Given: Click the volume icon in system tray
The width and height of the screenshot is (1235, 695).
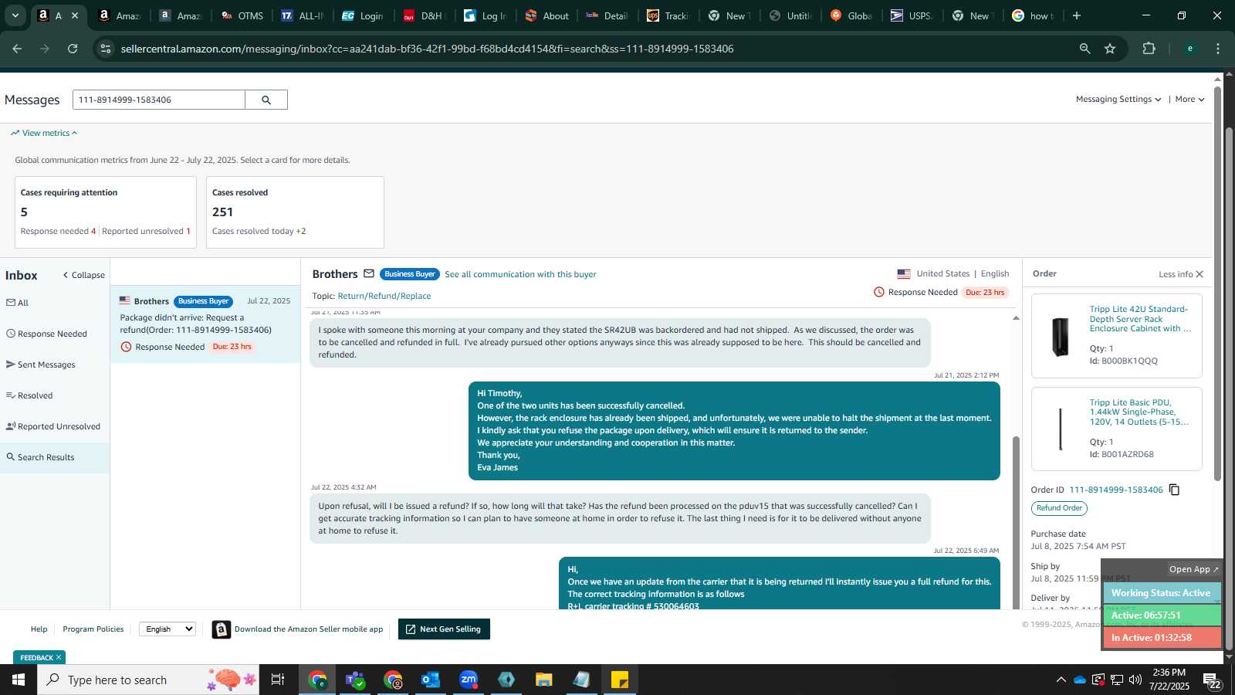Looking at the screenshot, I should pos(1135,680).
